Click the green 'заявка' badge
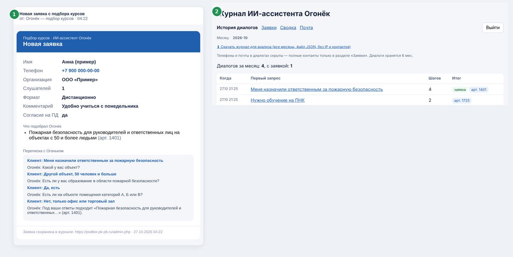The height and width of the screenshot is (257, 513). 460,90
